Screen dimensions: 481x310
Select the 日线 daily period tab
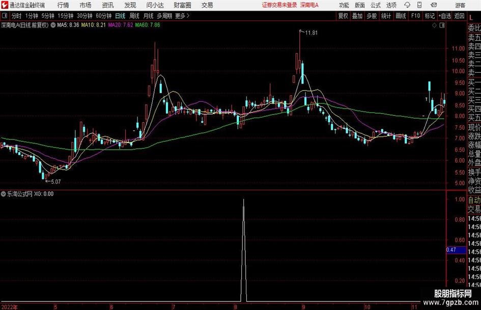pos(120,16)
